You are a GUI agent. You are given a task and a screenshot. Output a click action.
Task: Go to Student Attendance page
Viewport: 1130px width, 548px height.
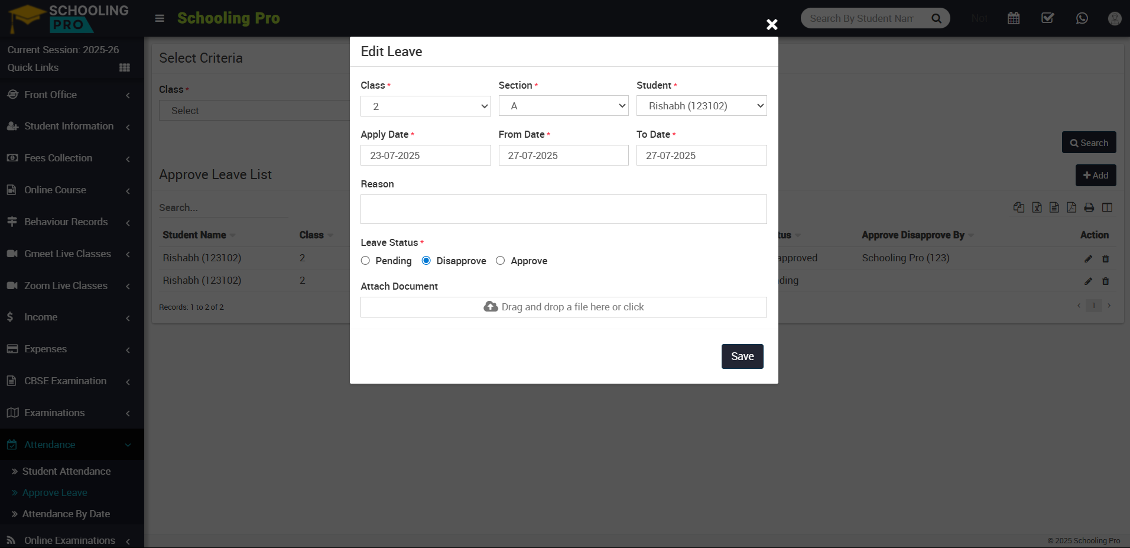pyautogui.click(x=66, y=471)
